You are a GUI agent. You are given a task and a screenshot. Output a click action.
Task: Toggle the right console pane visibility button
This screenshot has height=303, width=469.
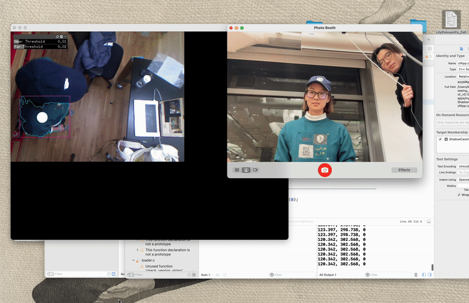[430, 274]
